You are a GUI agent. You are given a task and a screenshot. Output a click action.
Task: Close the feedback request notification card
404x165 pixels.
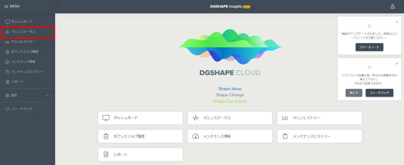tap(397, 64)
